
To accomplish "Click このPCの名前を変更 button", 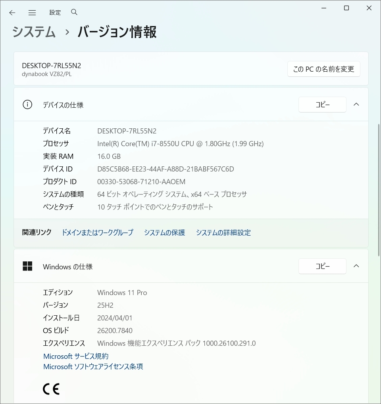I will 323,69.
